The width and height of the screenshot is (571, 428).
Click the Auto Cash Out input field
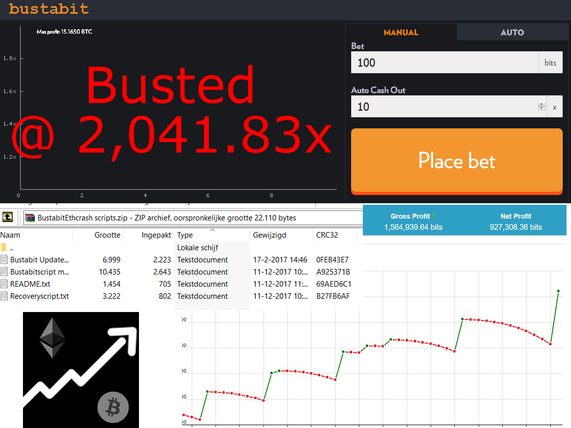(x=444, y=107)
